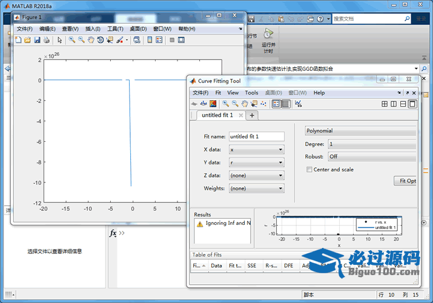Image resolution: width=433 pixels, height=303 pixels.
Task: Open Tools menu in Curve Fitting Tool
Action: click(x=251, y=93)
